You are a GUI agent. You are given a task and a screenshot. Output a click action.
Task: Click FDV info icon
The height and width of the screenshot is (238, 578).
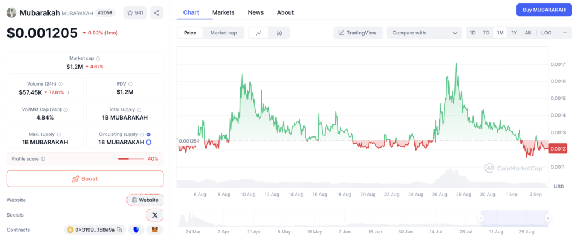(x=130, y=84)
